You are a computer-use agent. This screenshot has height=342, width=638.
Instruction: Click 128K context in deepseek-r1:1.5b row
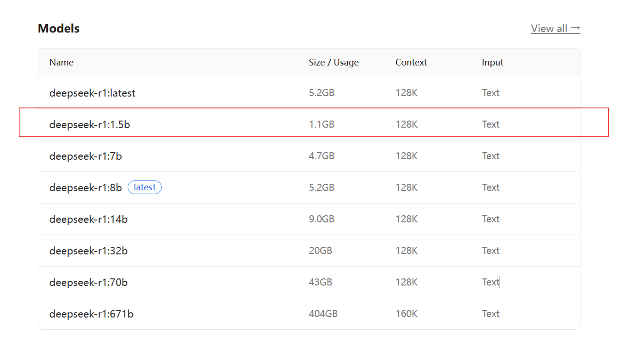pos(407,124)
